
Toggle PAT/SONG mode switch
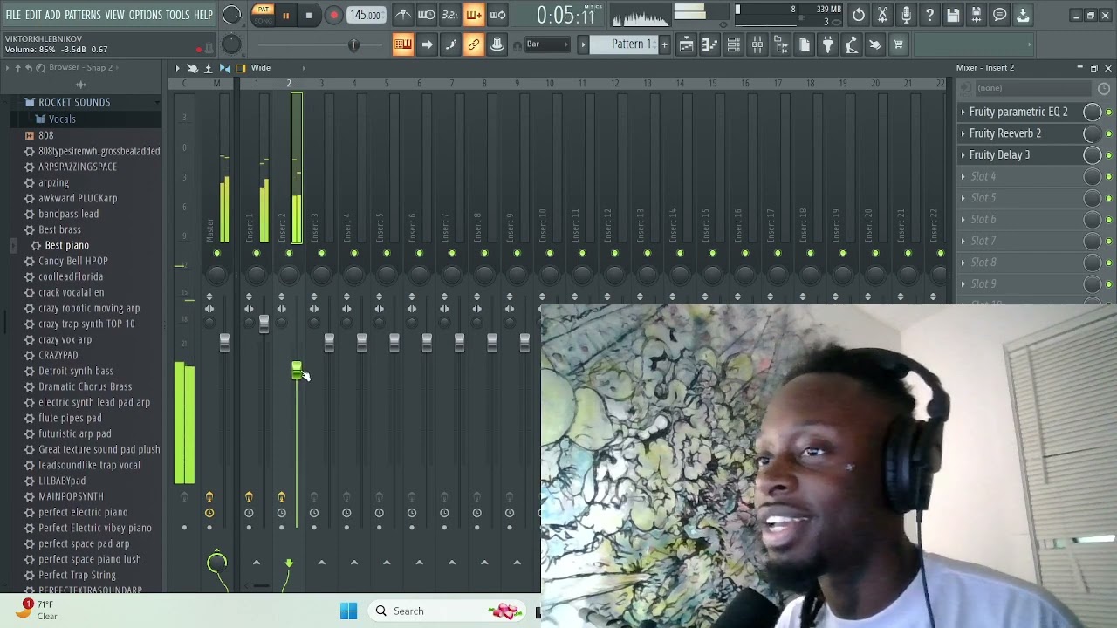click(263, 15)
